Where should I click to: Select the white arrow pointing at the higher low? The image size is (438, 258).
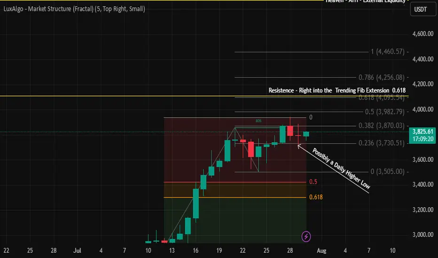pos(333,169)
